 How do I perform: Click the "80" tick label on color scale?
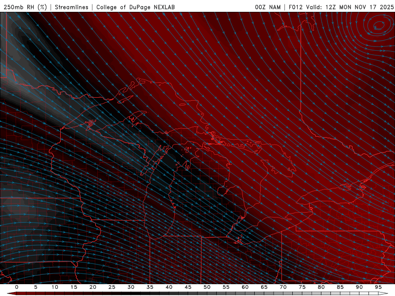[321, 287]
